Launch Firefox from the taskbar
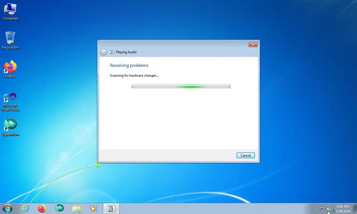Image resolution: width=357 pixels, height=214 pixels. tap(42, 208)
